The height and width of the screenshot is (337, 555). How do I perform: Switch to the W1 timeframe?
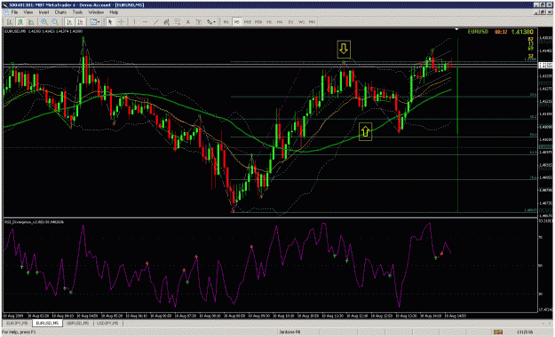pyautogui.click(x=301, y=22)
